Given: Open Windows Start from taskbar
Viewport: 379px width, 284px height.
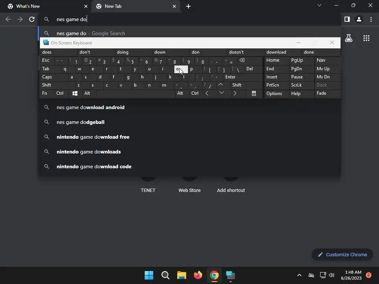Looking at the screenshot, I should coord(149,275).
